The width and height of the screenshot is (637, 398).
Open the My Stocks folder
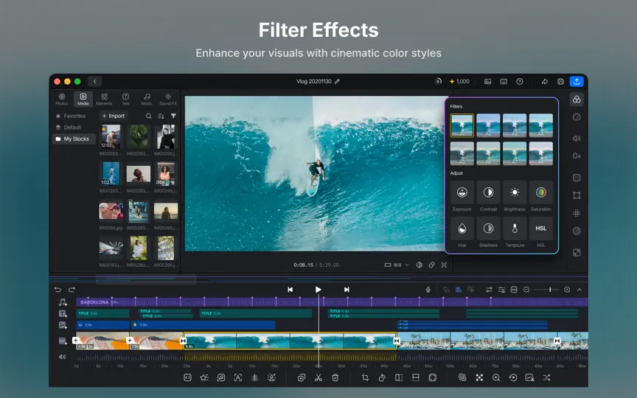click(x=73, y=139)
